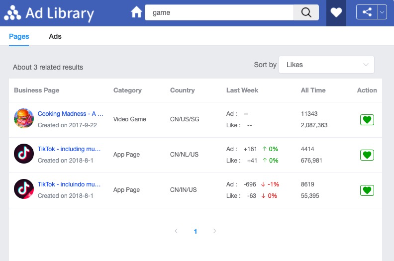
Task: Click the all-time ad count 8619
Action: point(307,184)
